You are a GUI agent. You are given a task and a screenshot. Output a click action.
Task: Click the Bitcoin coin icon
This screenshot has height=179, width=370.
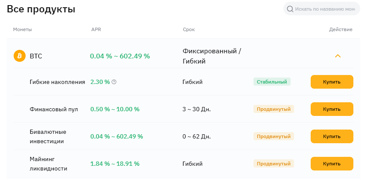coord(20,56)
